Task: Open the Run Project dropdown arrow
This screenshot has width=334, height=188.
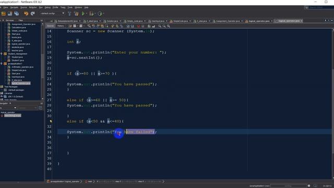Action: click(86, 14)
